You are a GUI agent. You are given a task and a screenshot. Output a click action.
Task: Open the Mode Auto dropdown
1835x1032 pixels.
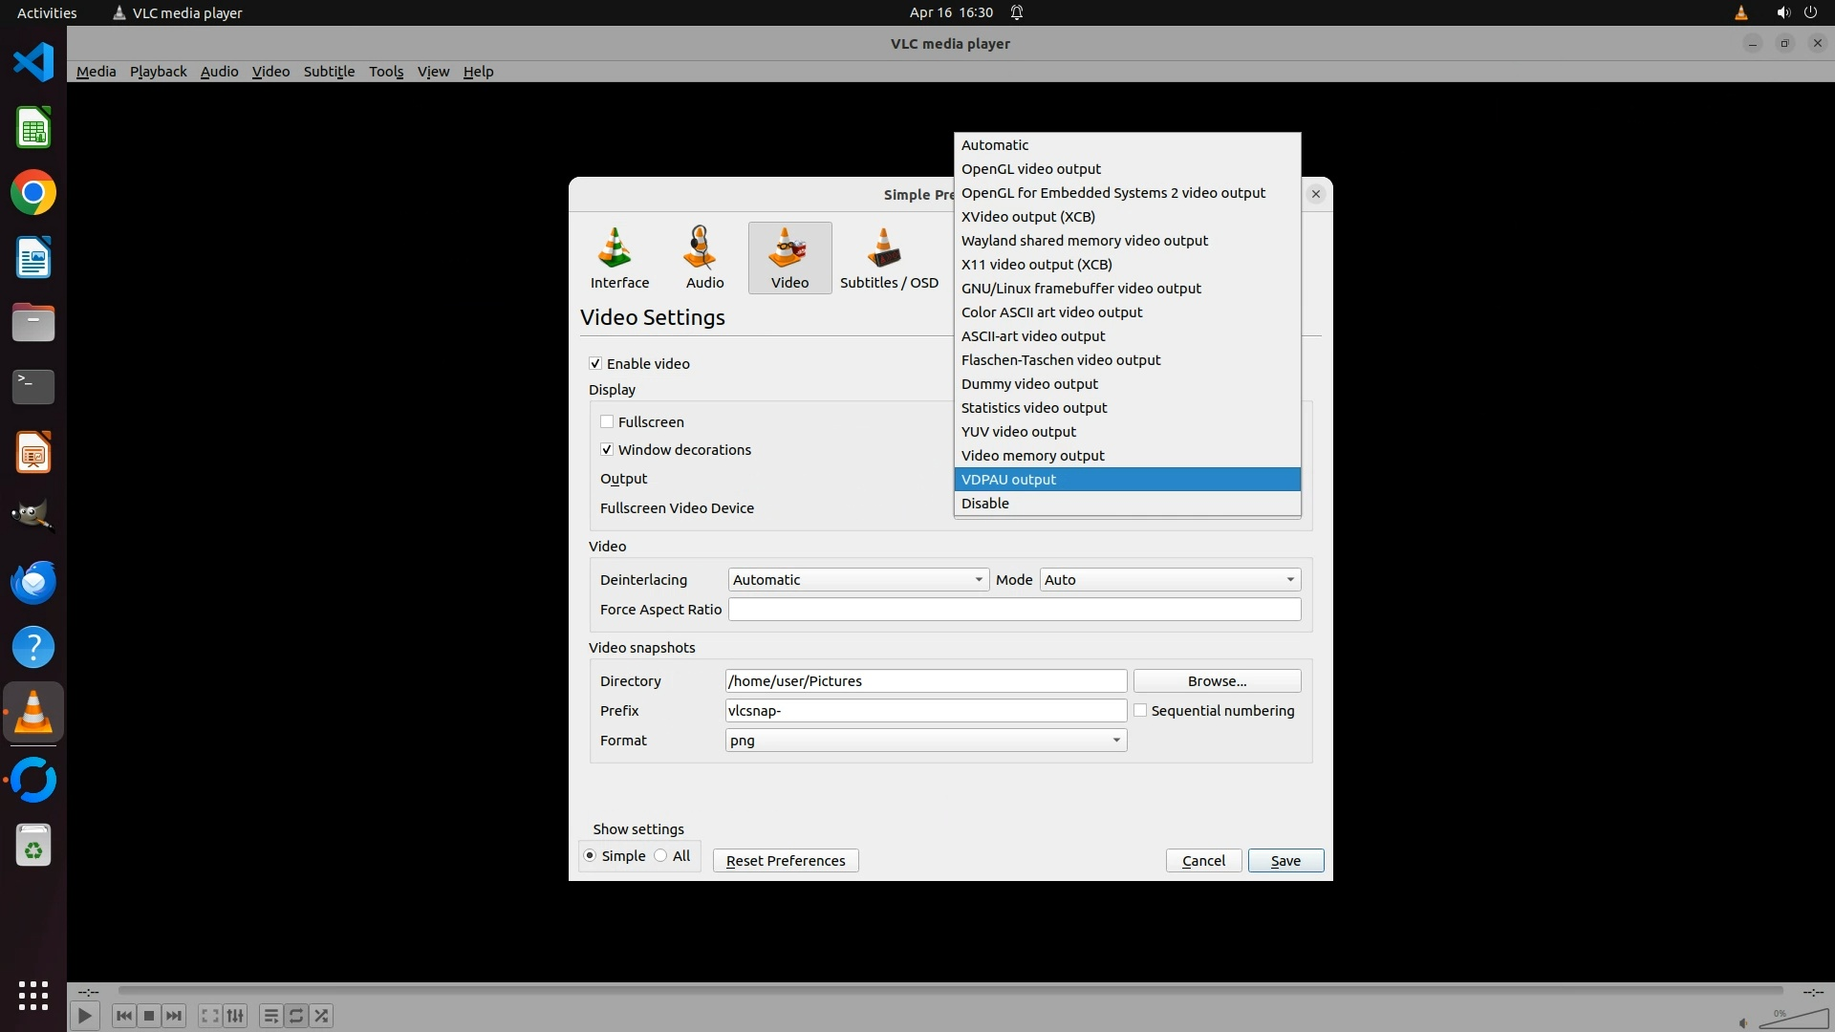(1169, 580)
